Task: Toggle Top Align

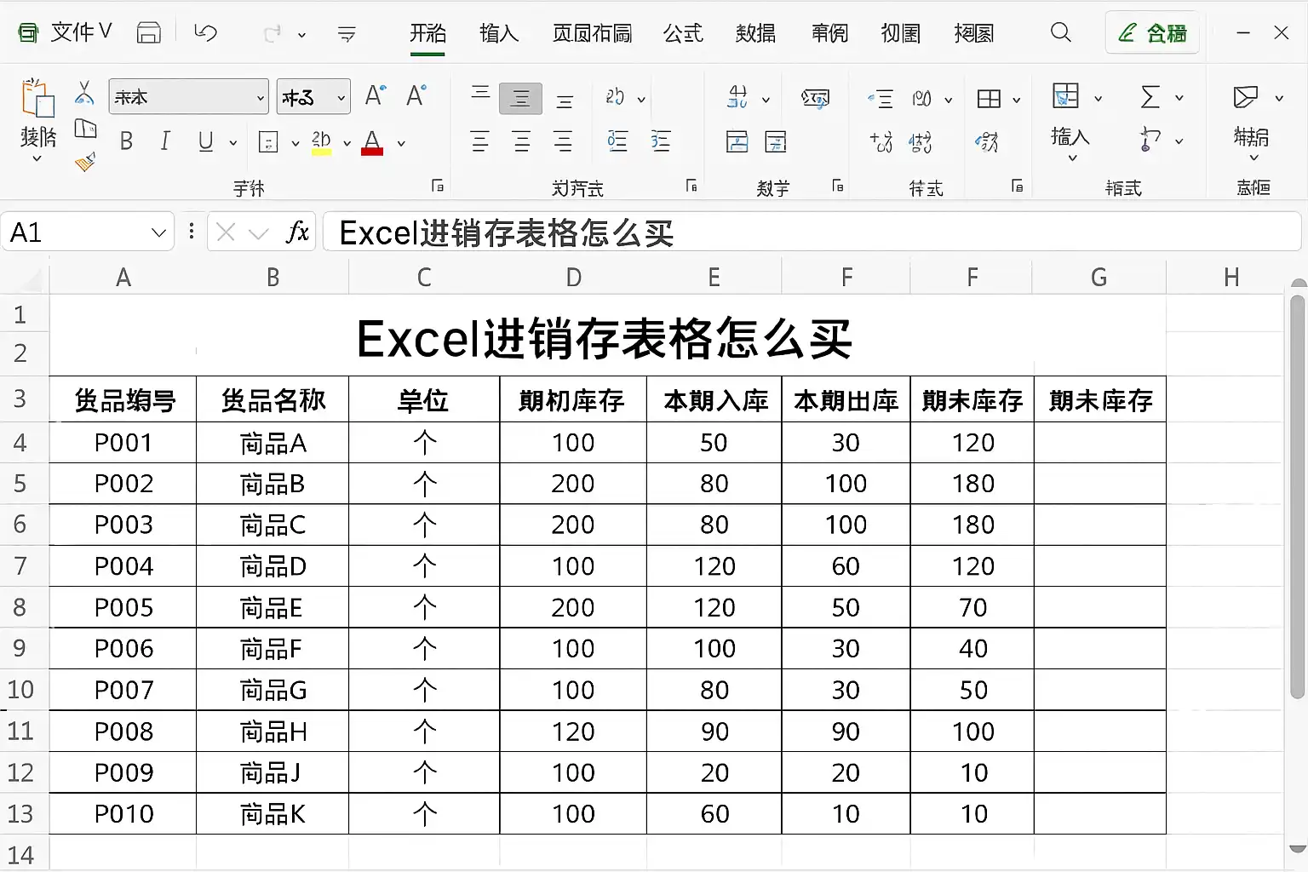Action: click(480, 92)
